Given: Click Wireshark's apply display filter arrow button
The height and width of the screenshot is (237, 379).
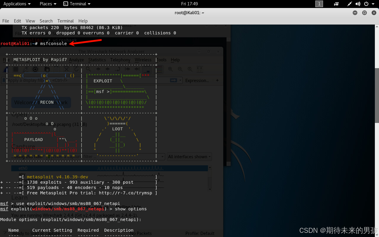Looking at the screenshot, I should (173, 80).
